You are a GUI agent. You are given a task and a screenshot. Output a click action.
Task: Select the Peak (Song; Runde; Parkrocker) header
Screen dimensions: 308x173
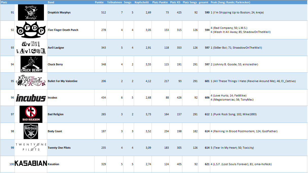[x=230, y=2]
